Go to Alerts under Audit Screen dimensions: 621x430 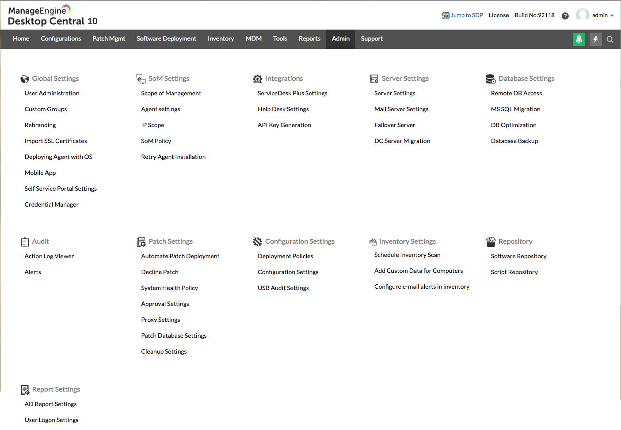33,272
